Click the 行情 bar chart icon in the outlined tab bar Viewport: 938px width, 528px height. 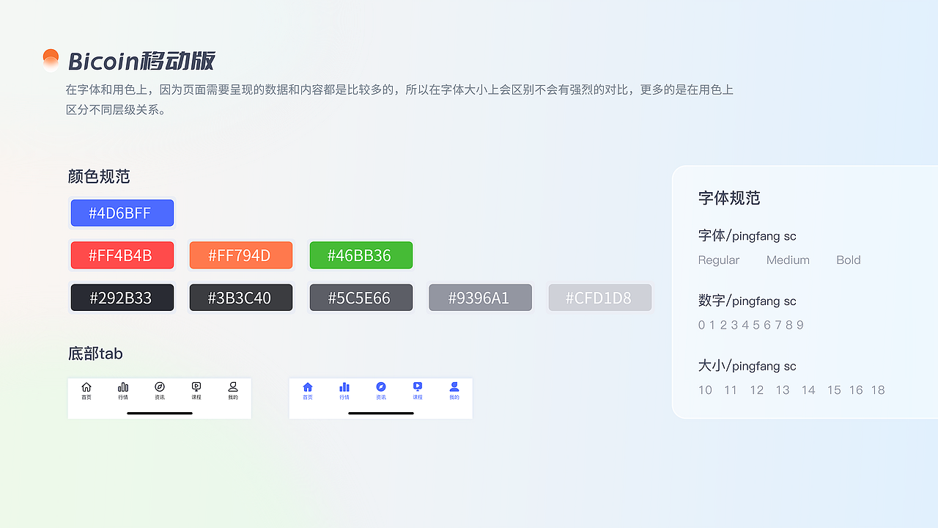click(123, 387)
